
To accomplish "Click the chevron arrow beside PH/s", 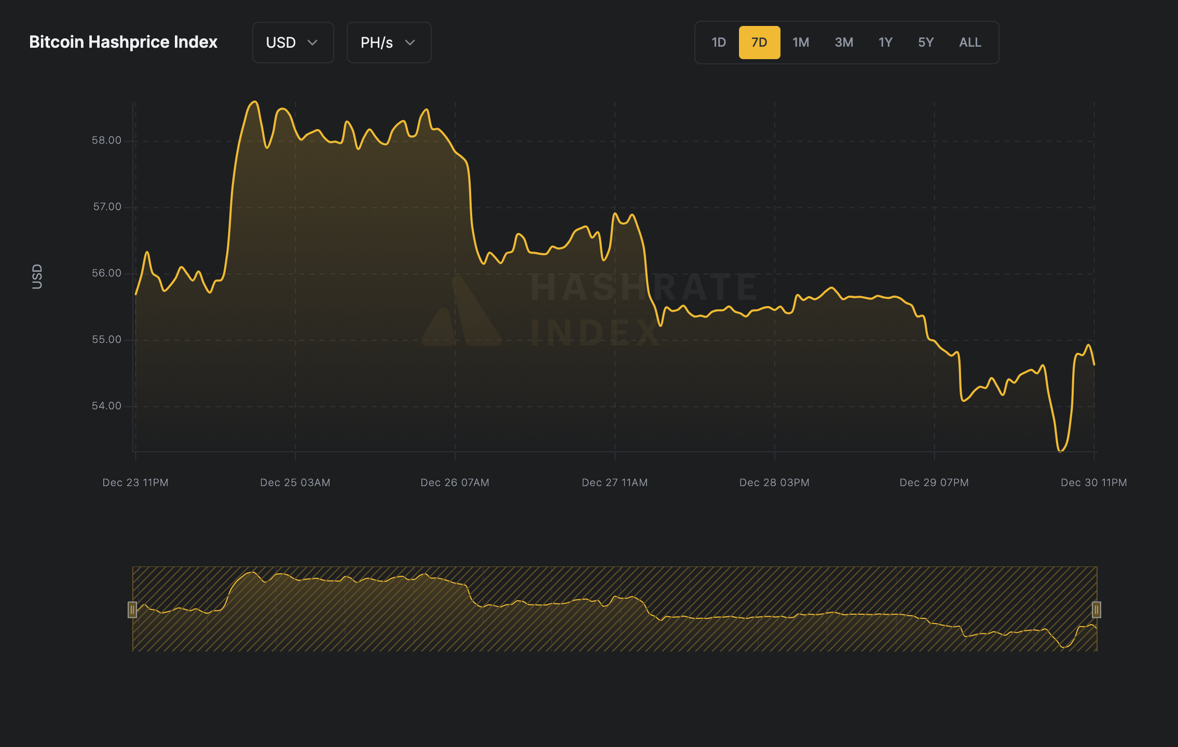I will point(410,43).
